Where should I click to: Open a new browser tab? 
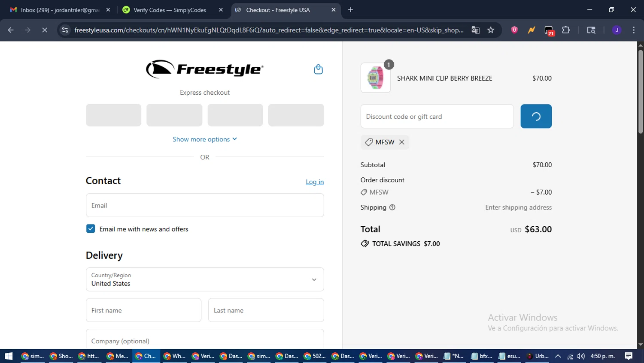coord(350,10)
